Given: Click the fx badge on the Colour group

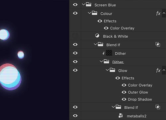Looking at the screenshot, I should point(158,13).
